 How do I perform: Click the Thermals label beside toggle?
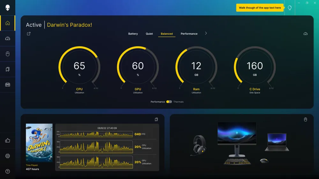coord(178,102)
